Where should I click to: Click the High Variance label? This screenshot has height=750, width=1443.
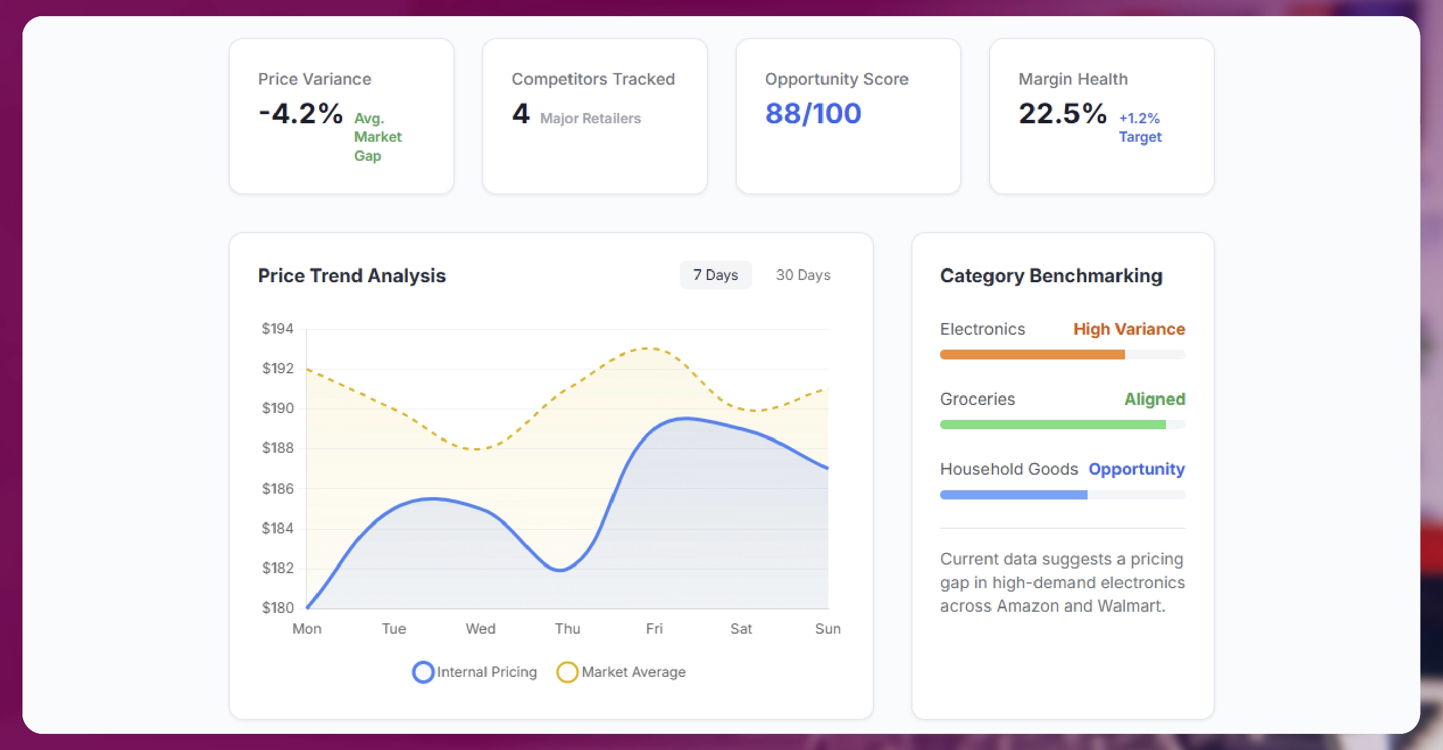[x=1128, y=329]
